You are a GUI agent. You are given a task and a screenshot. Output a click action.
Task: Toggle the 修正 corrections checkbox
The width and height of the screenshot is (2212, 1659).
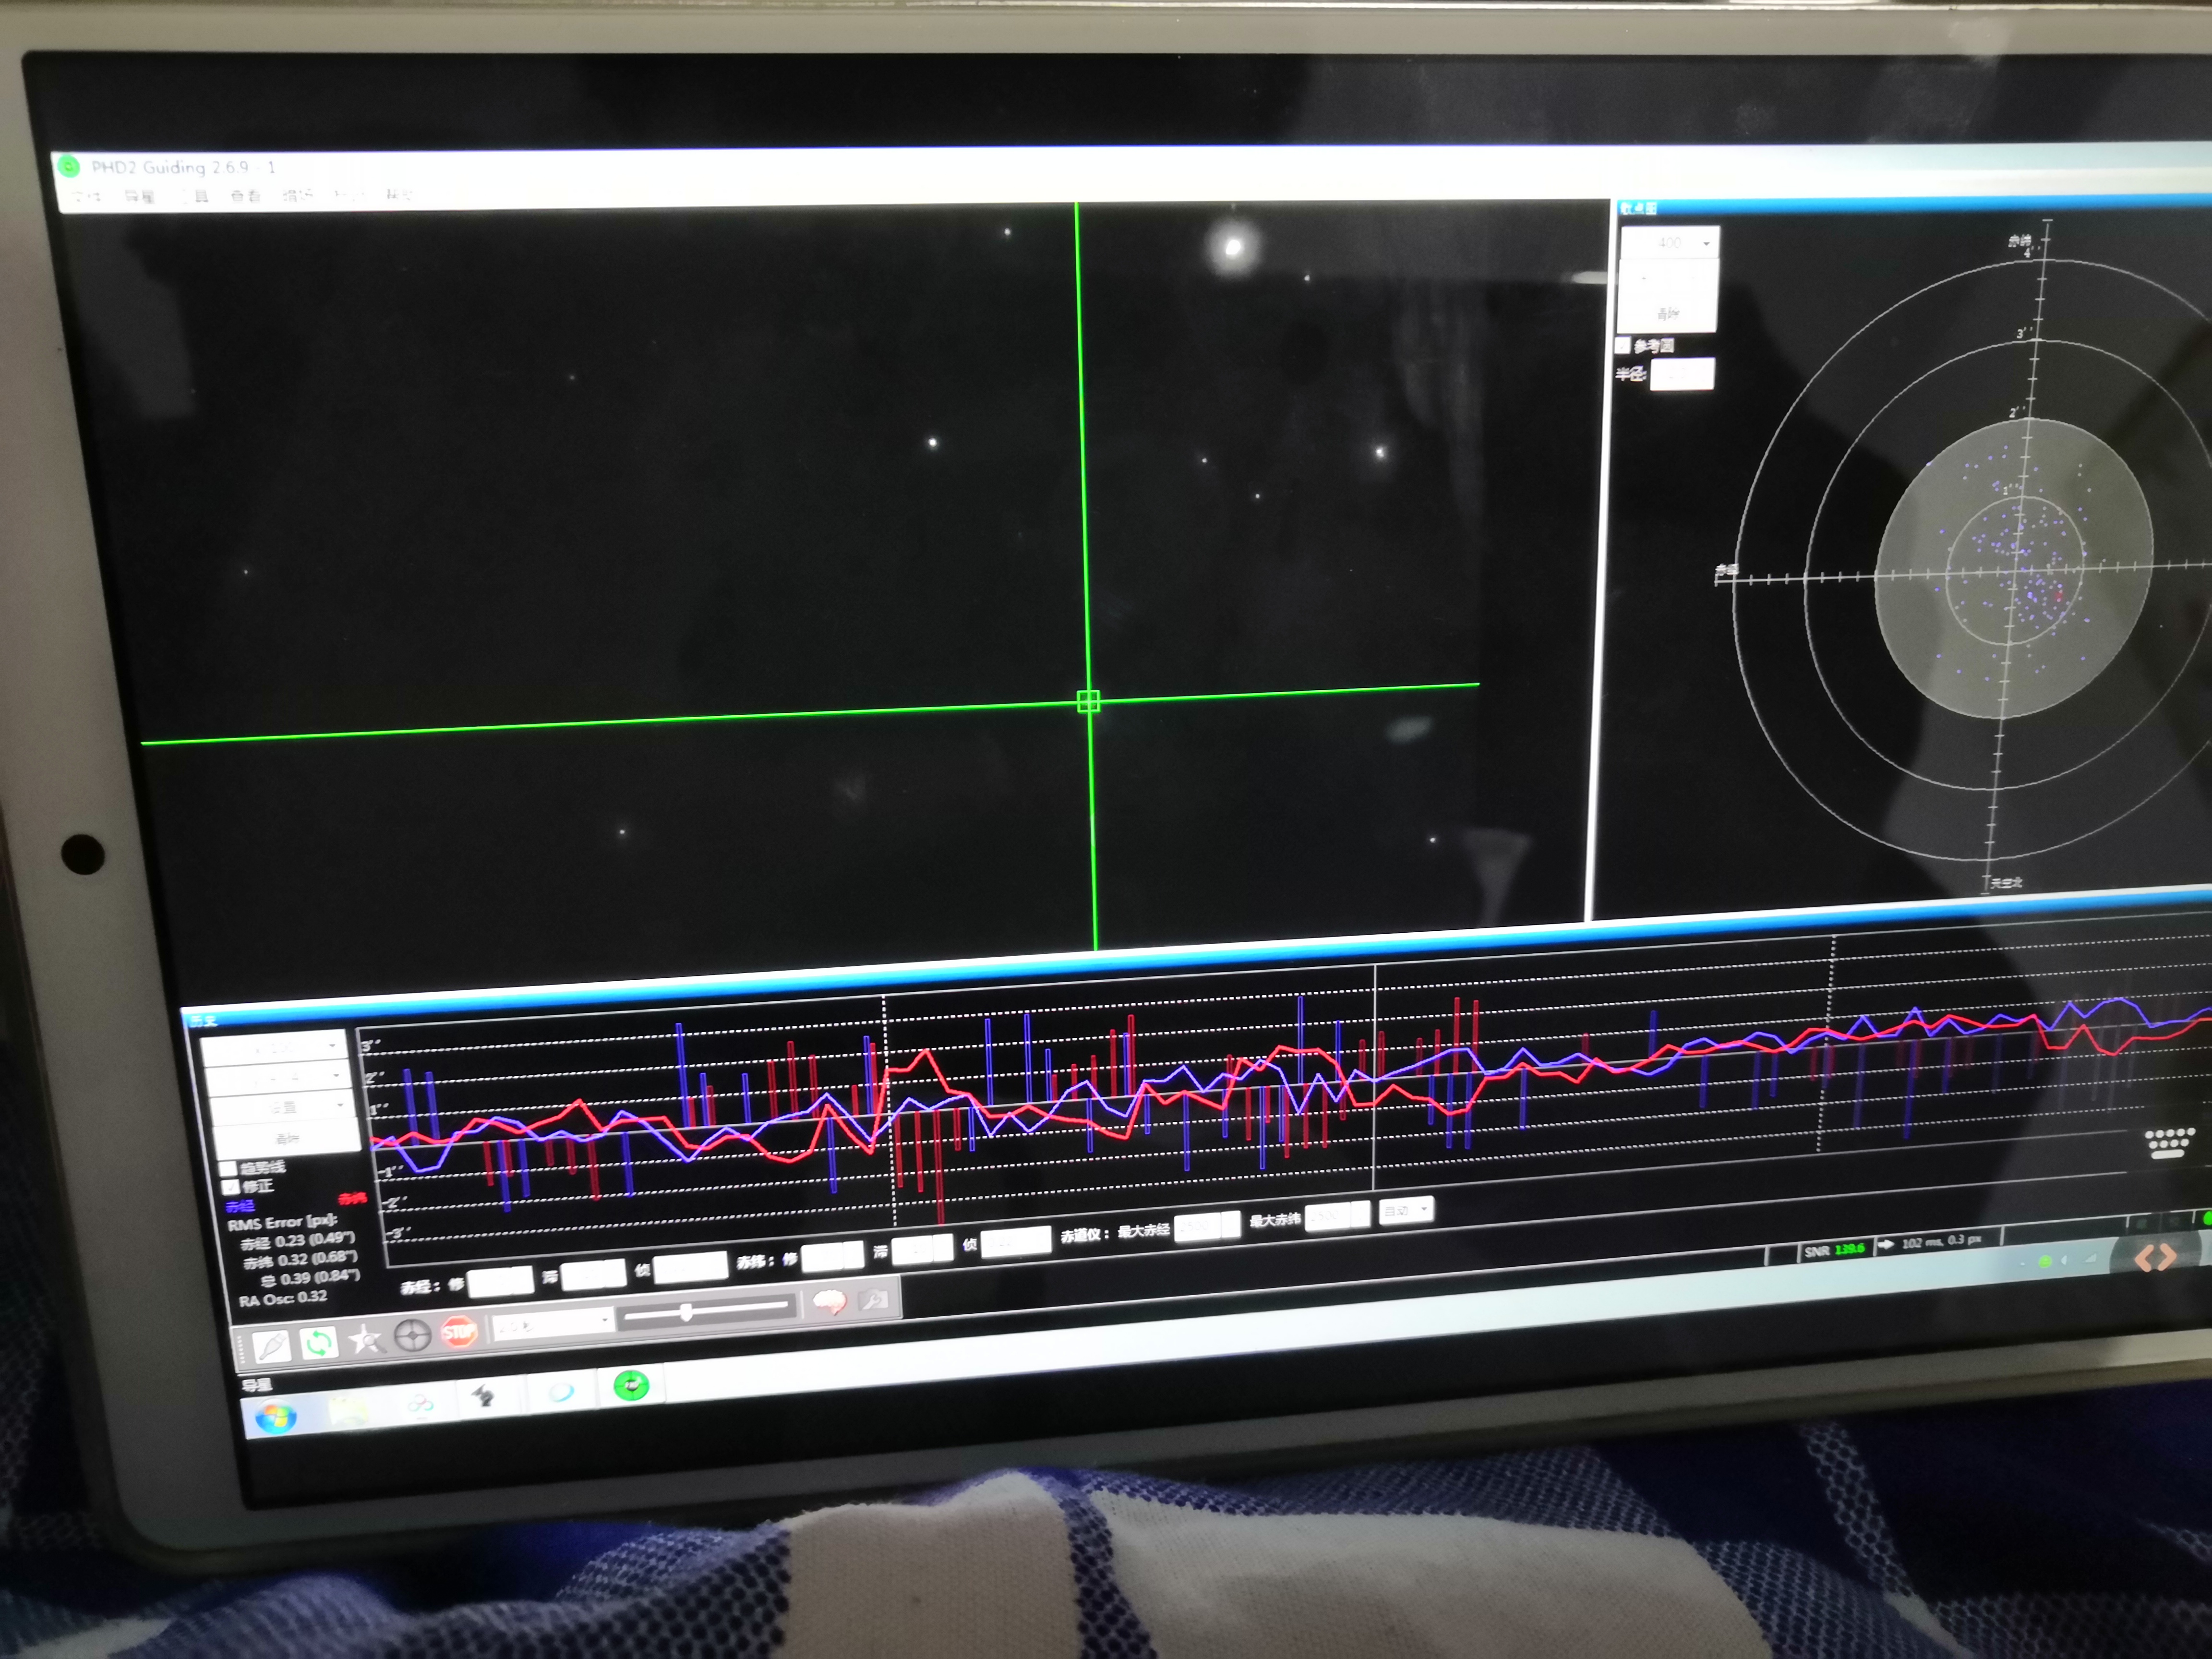point(232,1187)
